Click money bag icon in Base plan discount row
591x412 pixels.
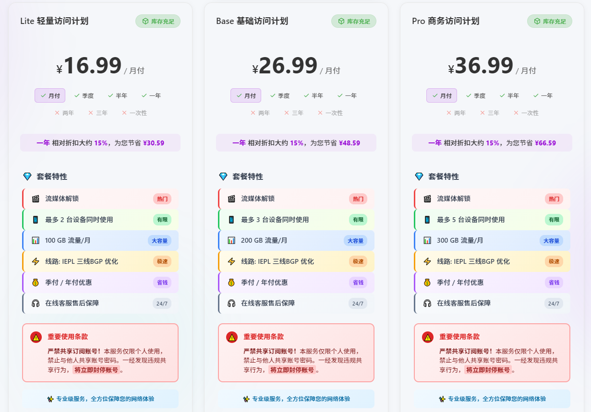tap(231, 283)
